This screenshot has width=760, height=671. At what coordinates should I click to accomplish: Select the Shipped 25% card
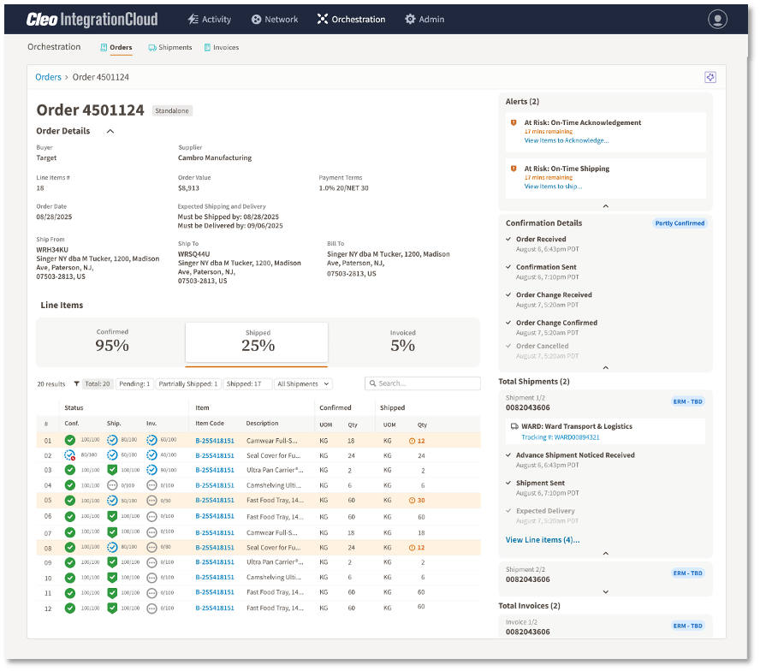point(257,341)
